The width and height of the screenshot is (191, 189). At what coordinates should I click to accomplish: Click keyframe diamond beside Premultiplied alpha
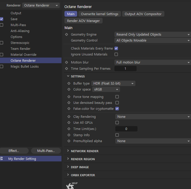[x=69, y=141]
